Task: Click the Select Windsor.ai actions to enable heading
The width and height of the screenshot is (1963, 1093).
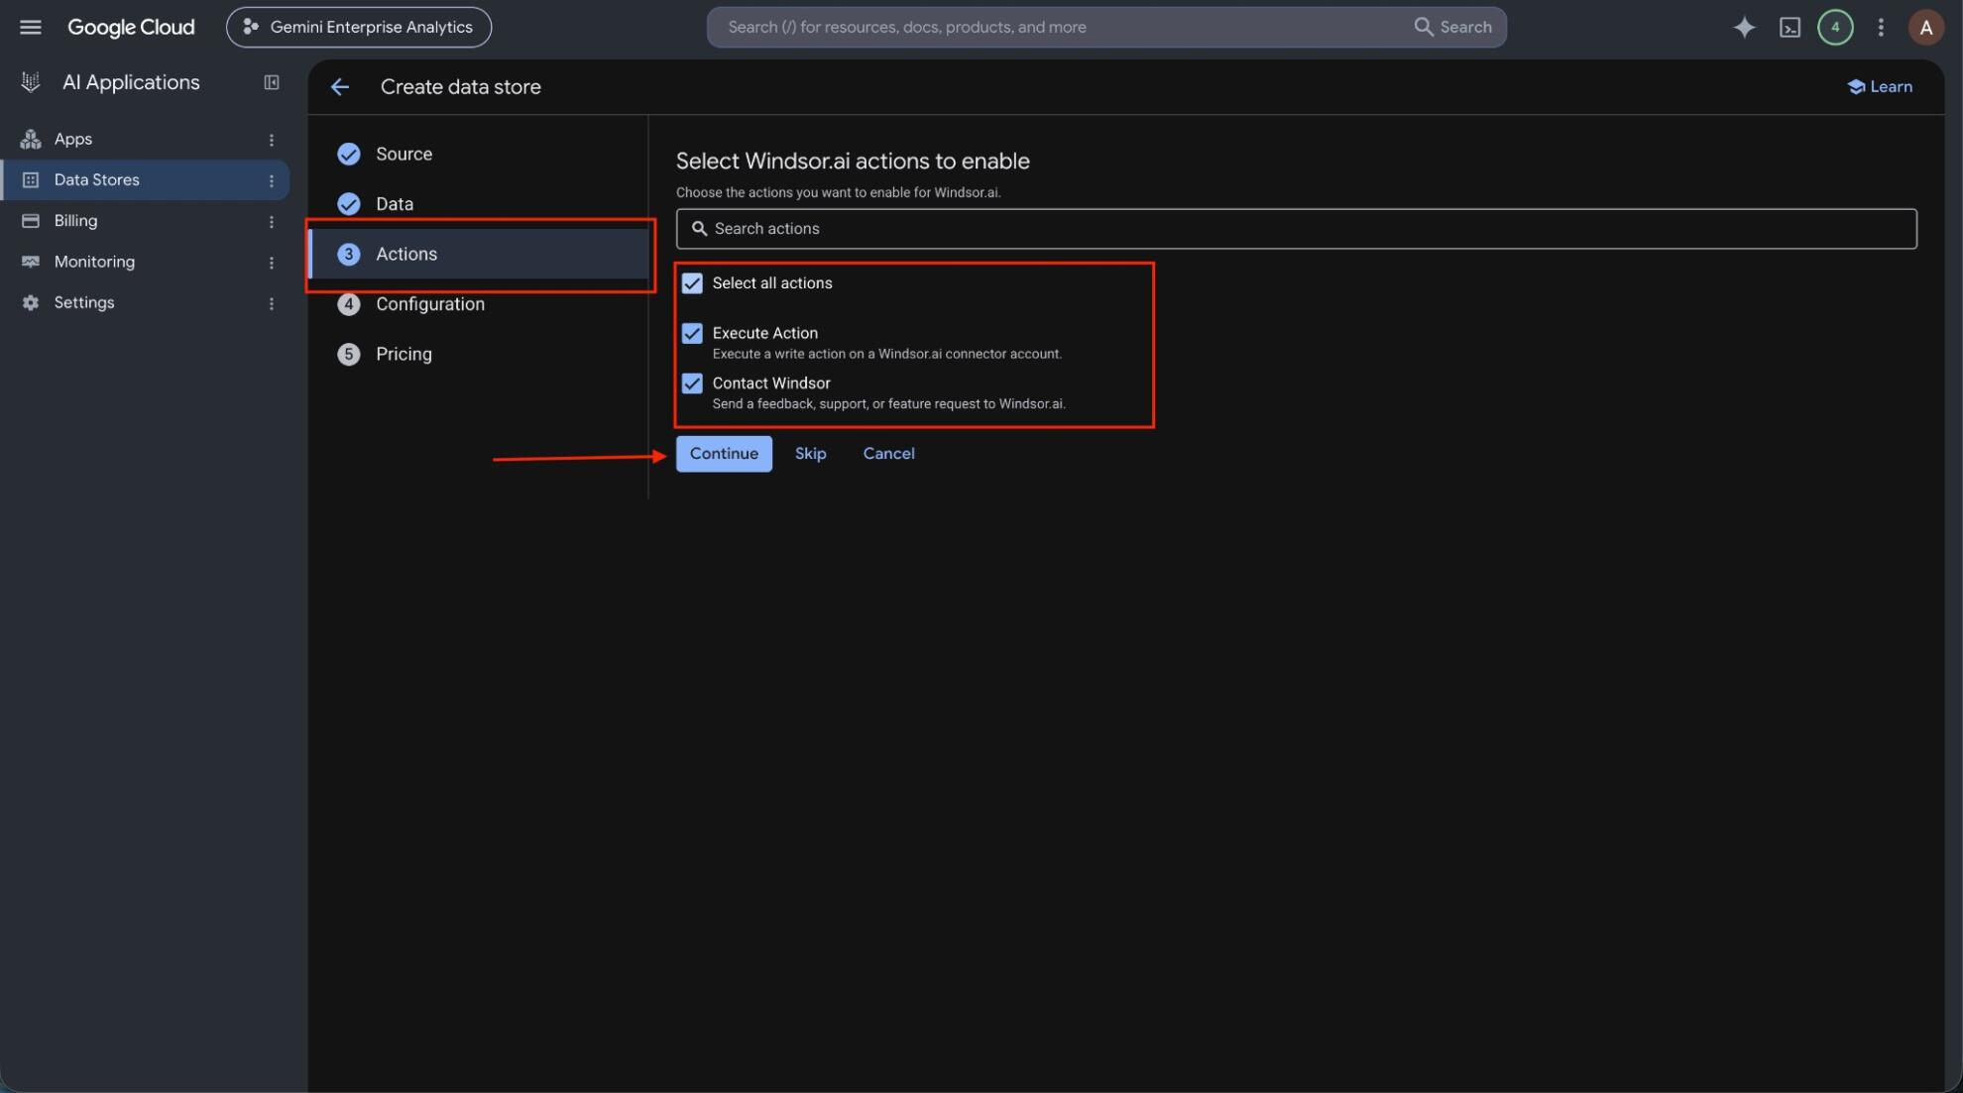Action: tap(853, 161)
